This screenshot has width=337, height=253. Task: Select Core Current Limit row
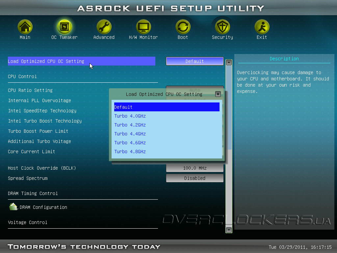(x=32, y=152)
